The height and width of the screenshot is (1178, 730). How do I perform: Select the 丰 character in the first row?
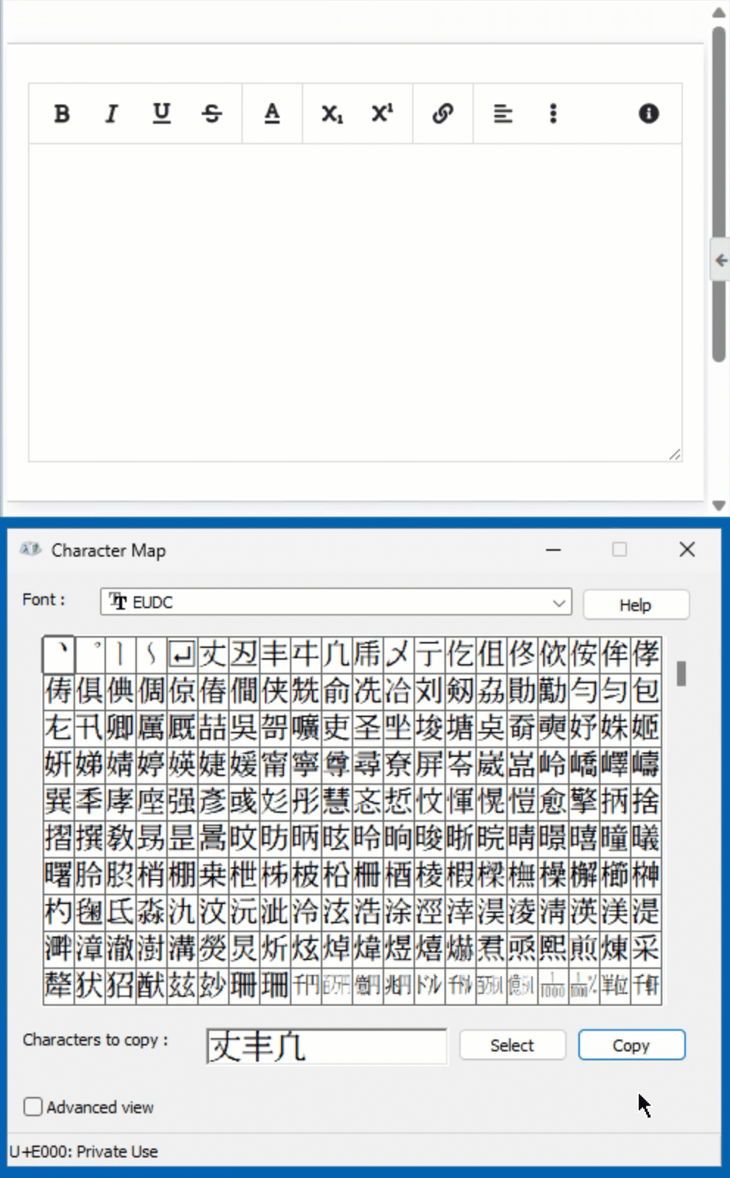pos(274,655)
